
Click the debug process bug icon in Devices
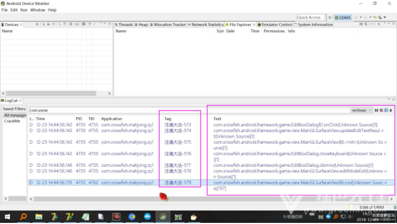[37, 24]
